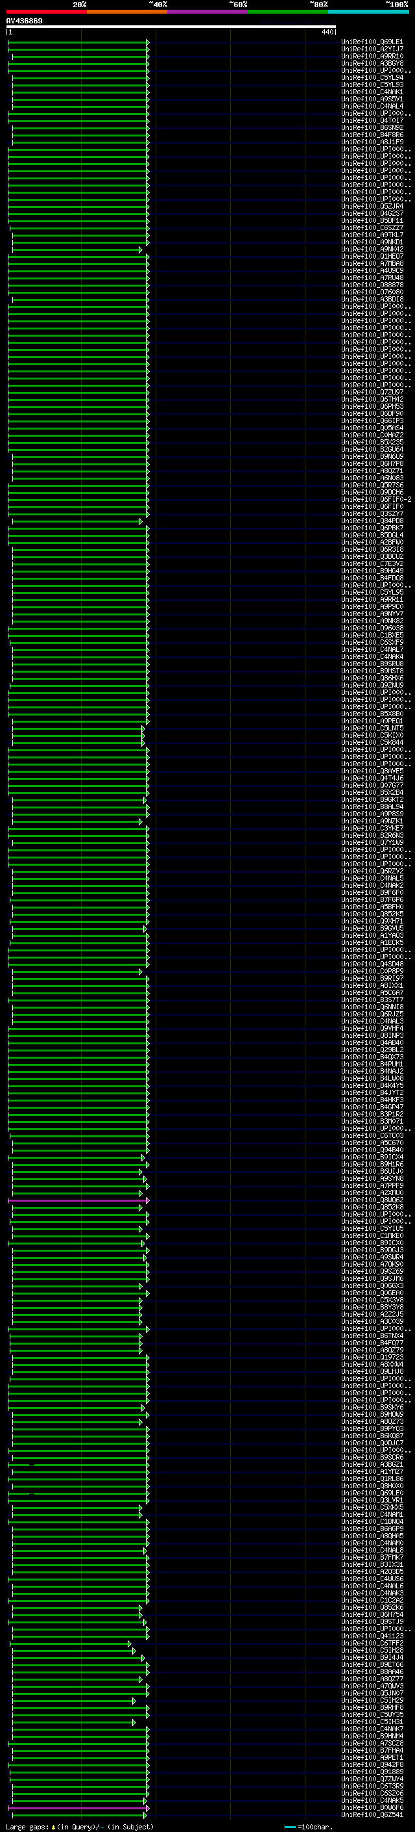
Task: Click the UniRef100_C5YL93 label
Action: 372,84
